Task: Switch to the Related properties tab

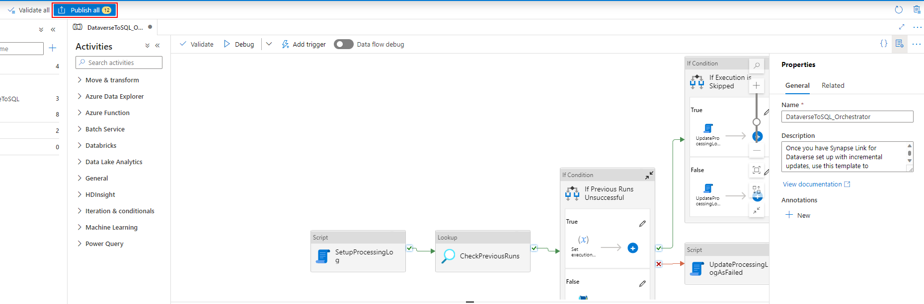Action: point(833,85)
